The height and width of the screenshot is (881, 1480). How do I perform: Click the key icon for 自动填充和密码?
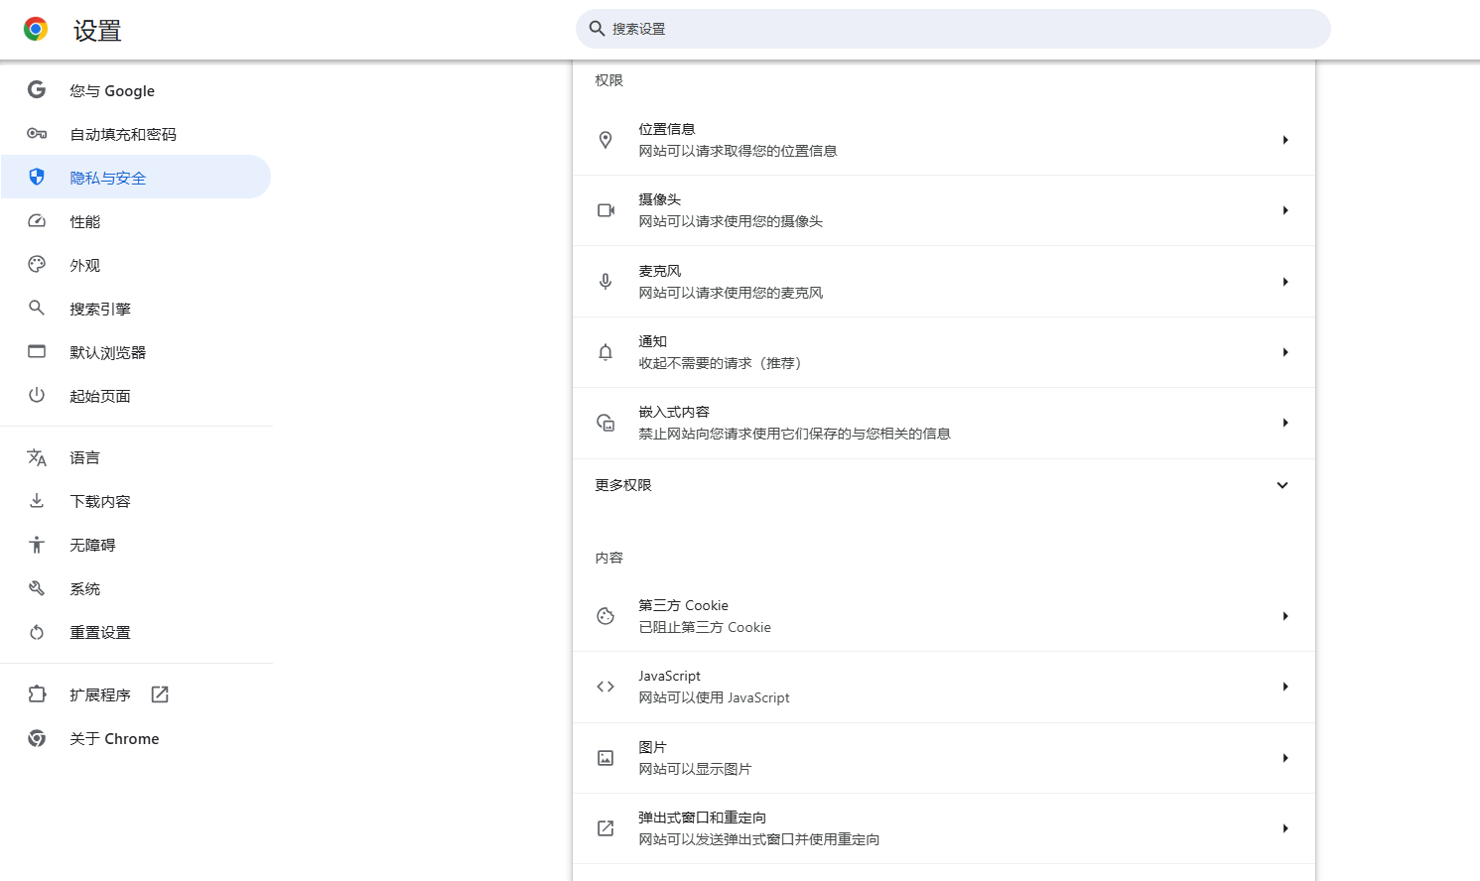[x=37, y=134]
